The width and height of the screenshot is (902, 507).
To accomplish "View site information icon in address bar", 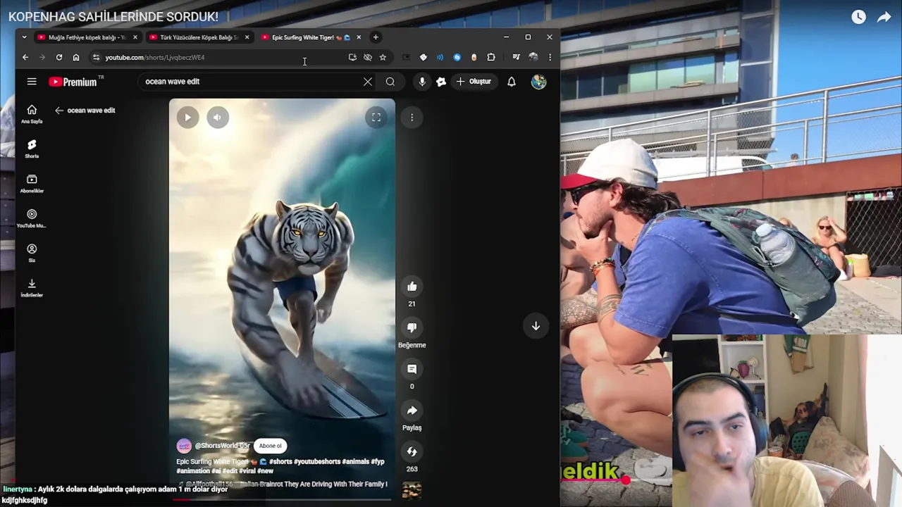I will click(x=96, y=58).
